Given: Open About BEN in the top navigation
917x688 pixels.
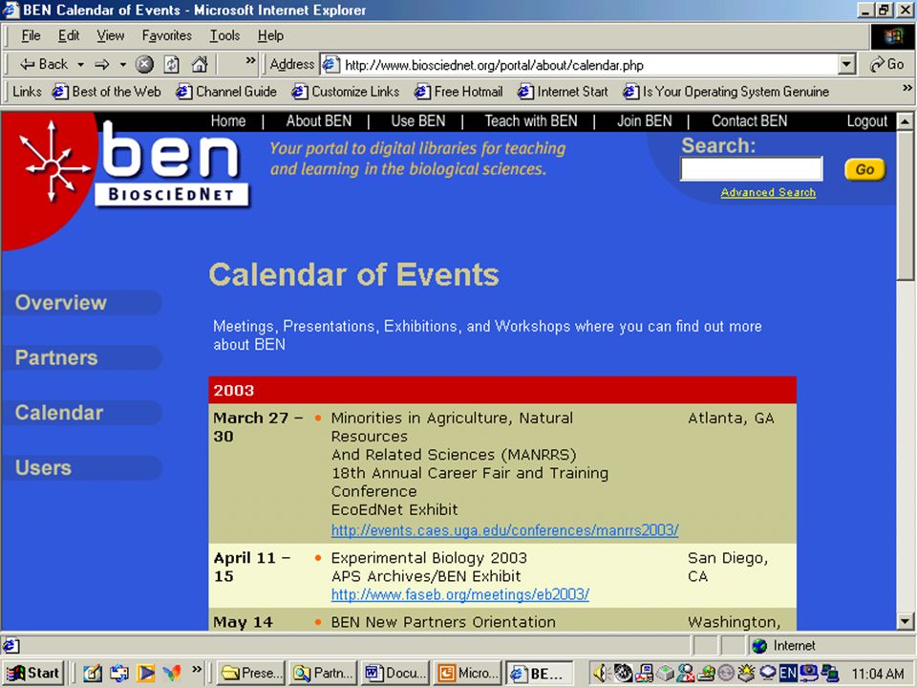Looking at the screenshot, I should click(319, 121).
